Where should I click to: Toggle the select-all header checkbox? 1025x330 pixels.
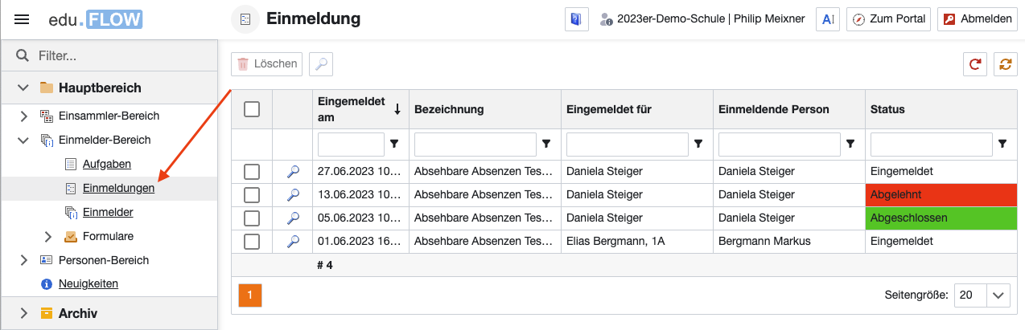pos(252,109)
